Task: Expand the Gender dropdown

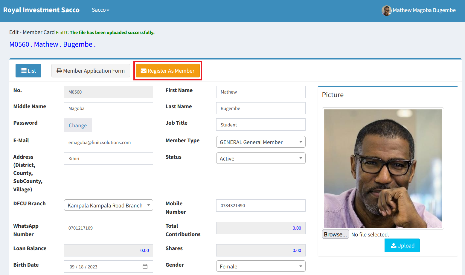Action: (260, 266)
